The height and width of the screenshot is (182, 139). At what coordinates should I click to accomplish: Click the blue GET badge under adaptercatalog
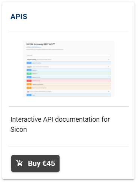tap(29, 63)
